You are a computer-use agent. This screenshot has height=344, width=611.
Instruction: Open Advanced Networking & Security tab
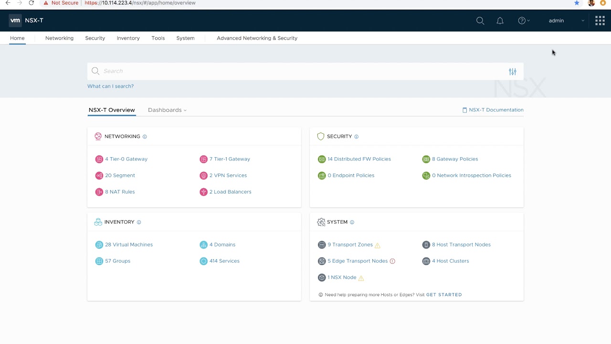coord(257,38)
